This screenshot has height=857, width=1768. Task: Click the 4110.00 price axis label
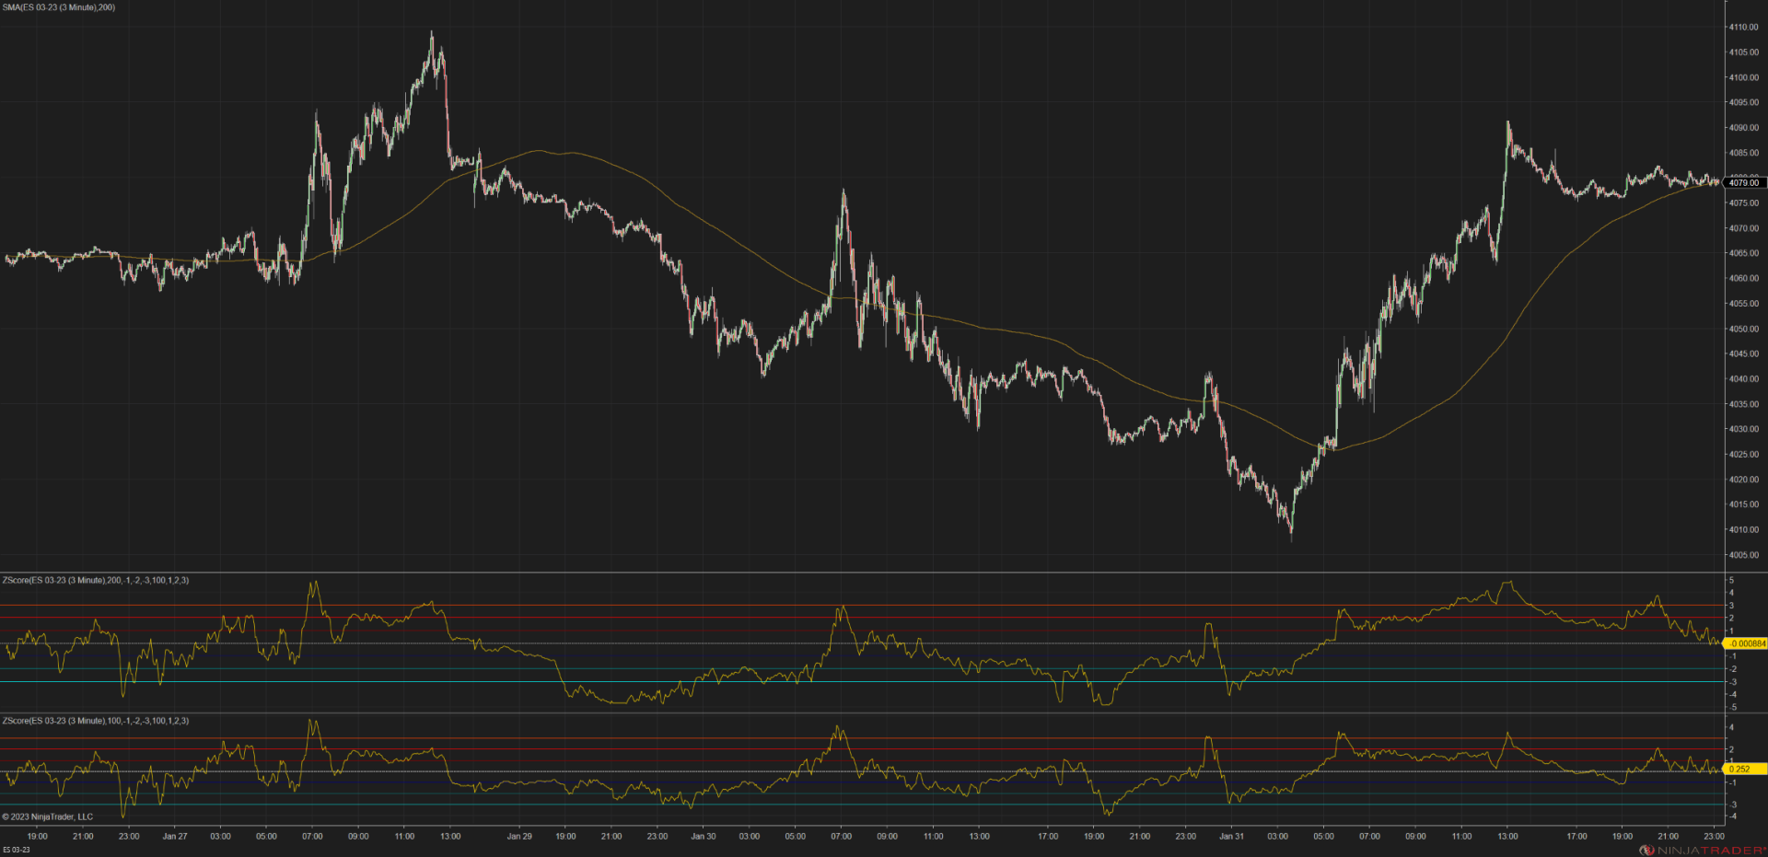(x=1743, y=28)
